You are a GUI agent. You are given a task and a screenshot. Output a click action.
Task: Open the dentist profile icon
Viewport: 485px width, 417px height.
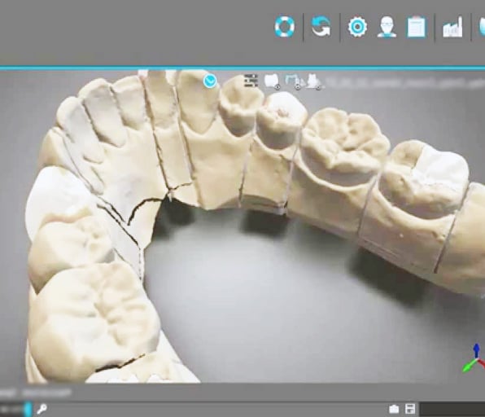coord(387,27)
